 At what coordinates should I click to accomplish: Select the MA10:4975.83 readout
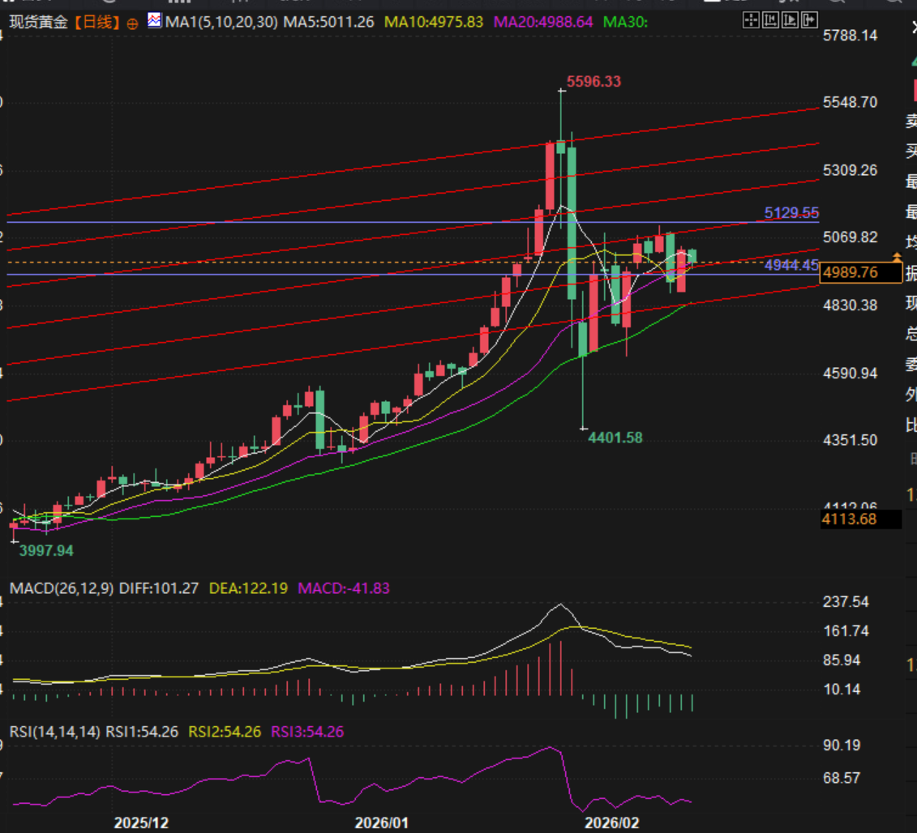coord(434,22)
